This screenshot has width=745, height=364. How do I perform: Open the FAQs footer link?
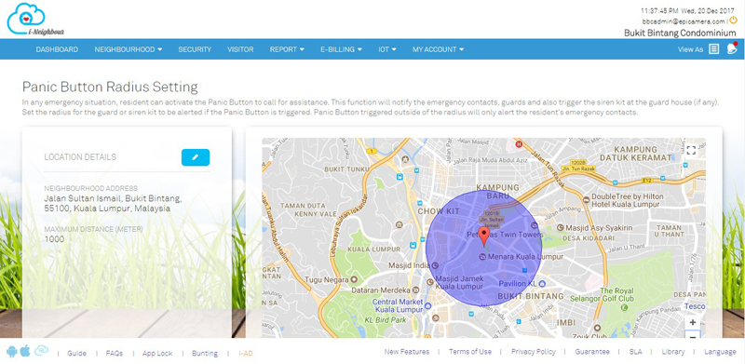[x=115, y=353]
